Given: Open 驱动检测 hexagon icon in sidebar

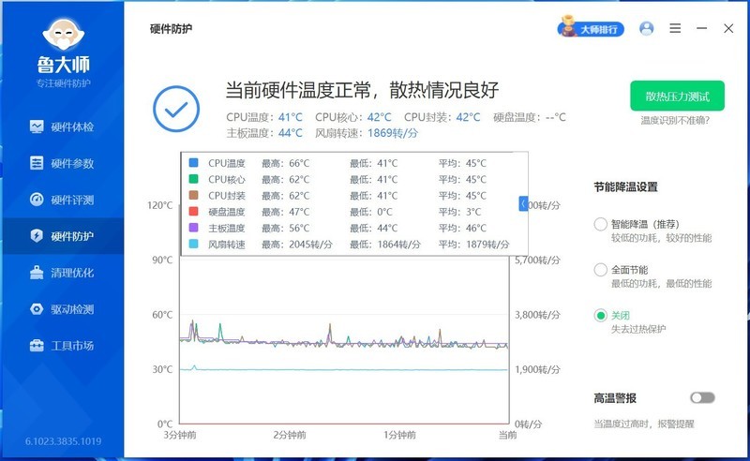Looking at the screenshot, I should point(37,309).
